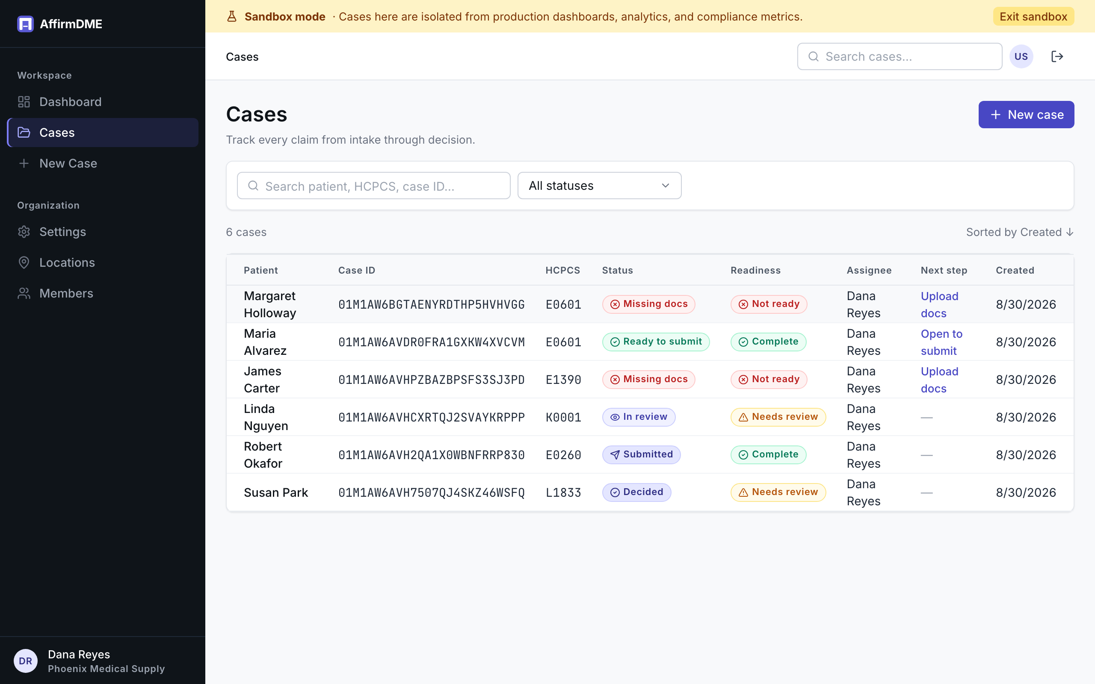Open Dashboard in the sidebar

[x=103, y=102]
